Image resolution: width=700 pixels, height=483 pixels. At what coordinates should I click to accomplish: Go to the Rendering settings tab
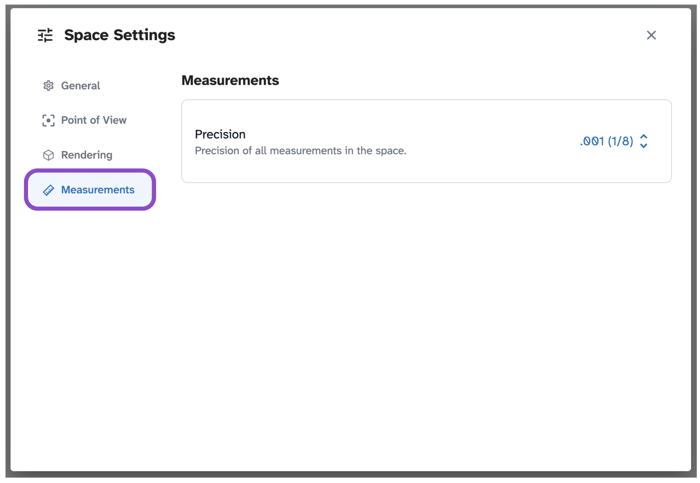point(87,155)
